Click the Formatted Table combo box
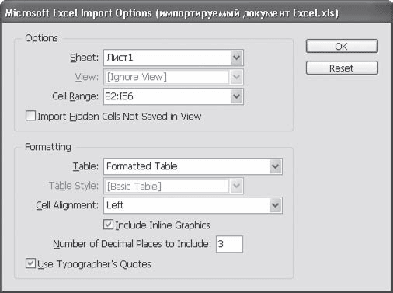 193,166
